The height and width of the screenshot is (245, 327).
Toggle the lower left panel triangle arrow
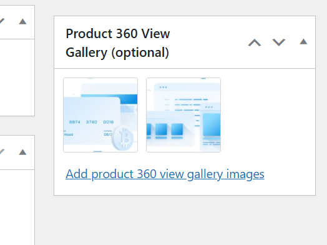(x=22, y=152)
